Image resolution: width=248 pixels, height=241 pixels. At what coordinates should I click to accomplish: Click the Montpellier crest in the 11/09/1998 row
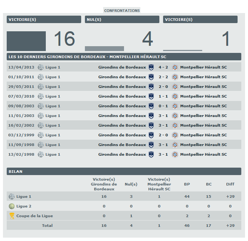[175, 145]
